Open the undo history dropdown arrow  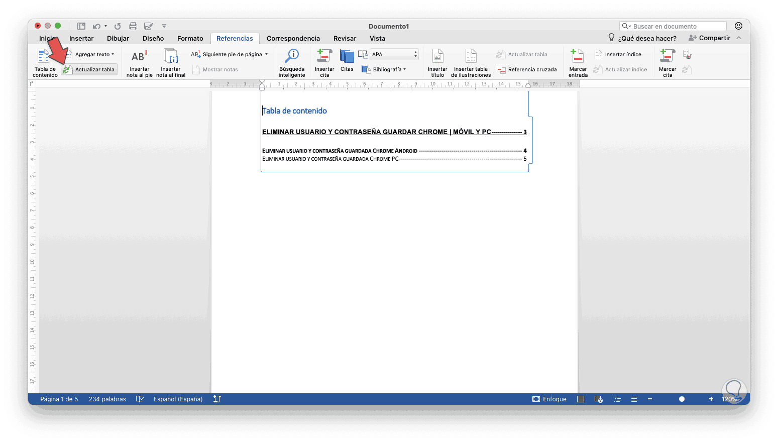pos(105,26)
